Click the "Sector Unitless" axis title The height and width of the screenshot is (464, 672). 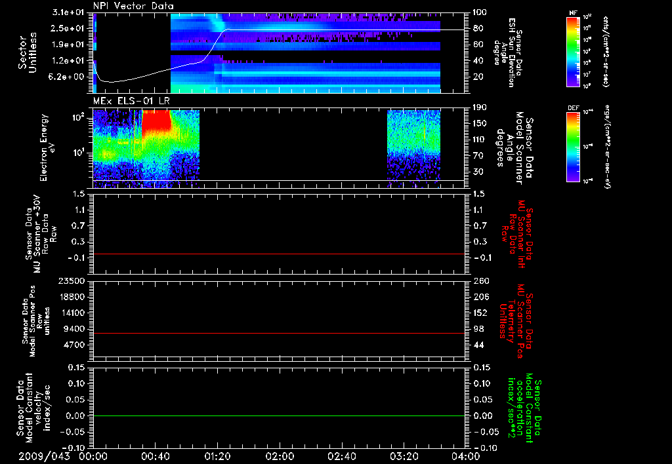28,52
